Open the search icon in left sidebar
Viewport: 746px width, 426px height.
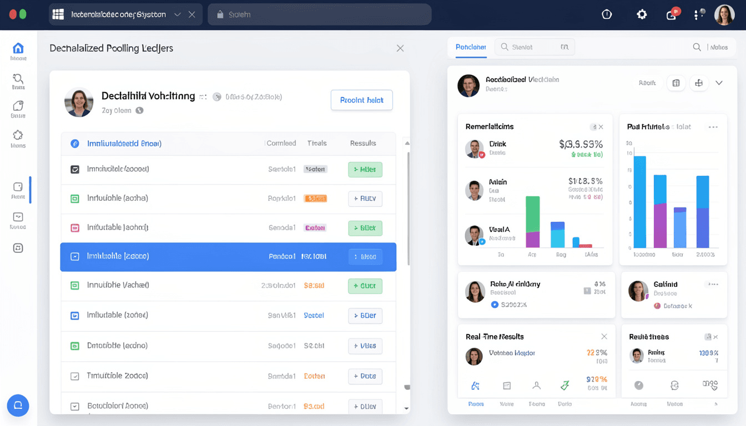[18, 78]
